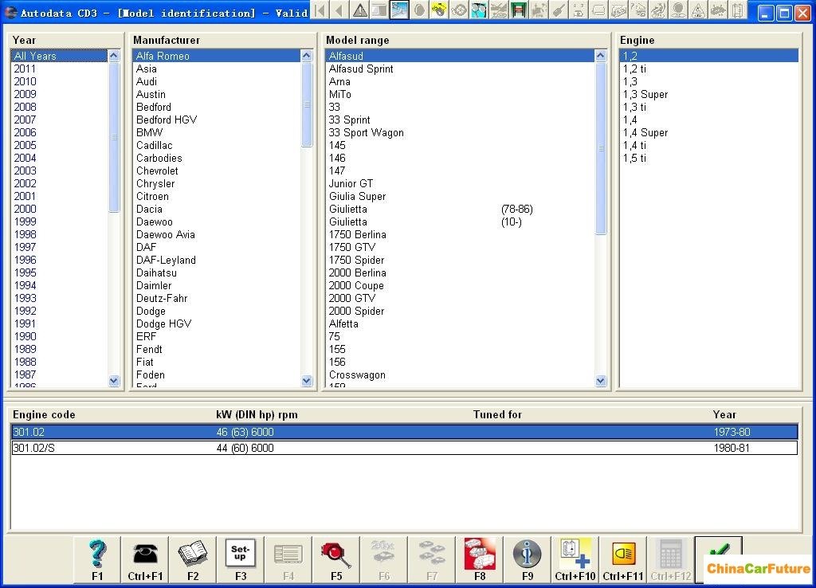The height and width of the screenshot is (588, 816).
Task: Click the Ctrl+F11 headlamp icon
Action: point(623,559)
